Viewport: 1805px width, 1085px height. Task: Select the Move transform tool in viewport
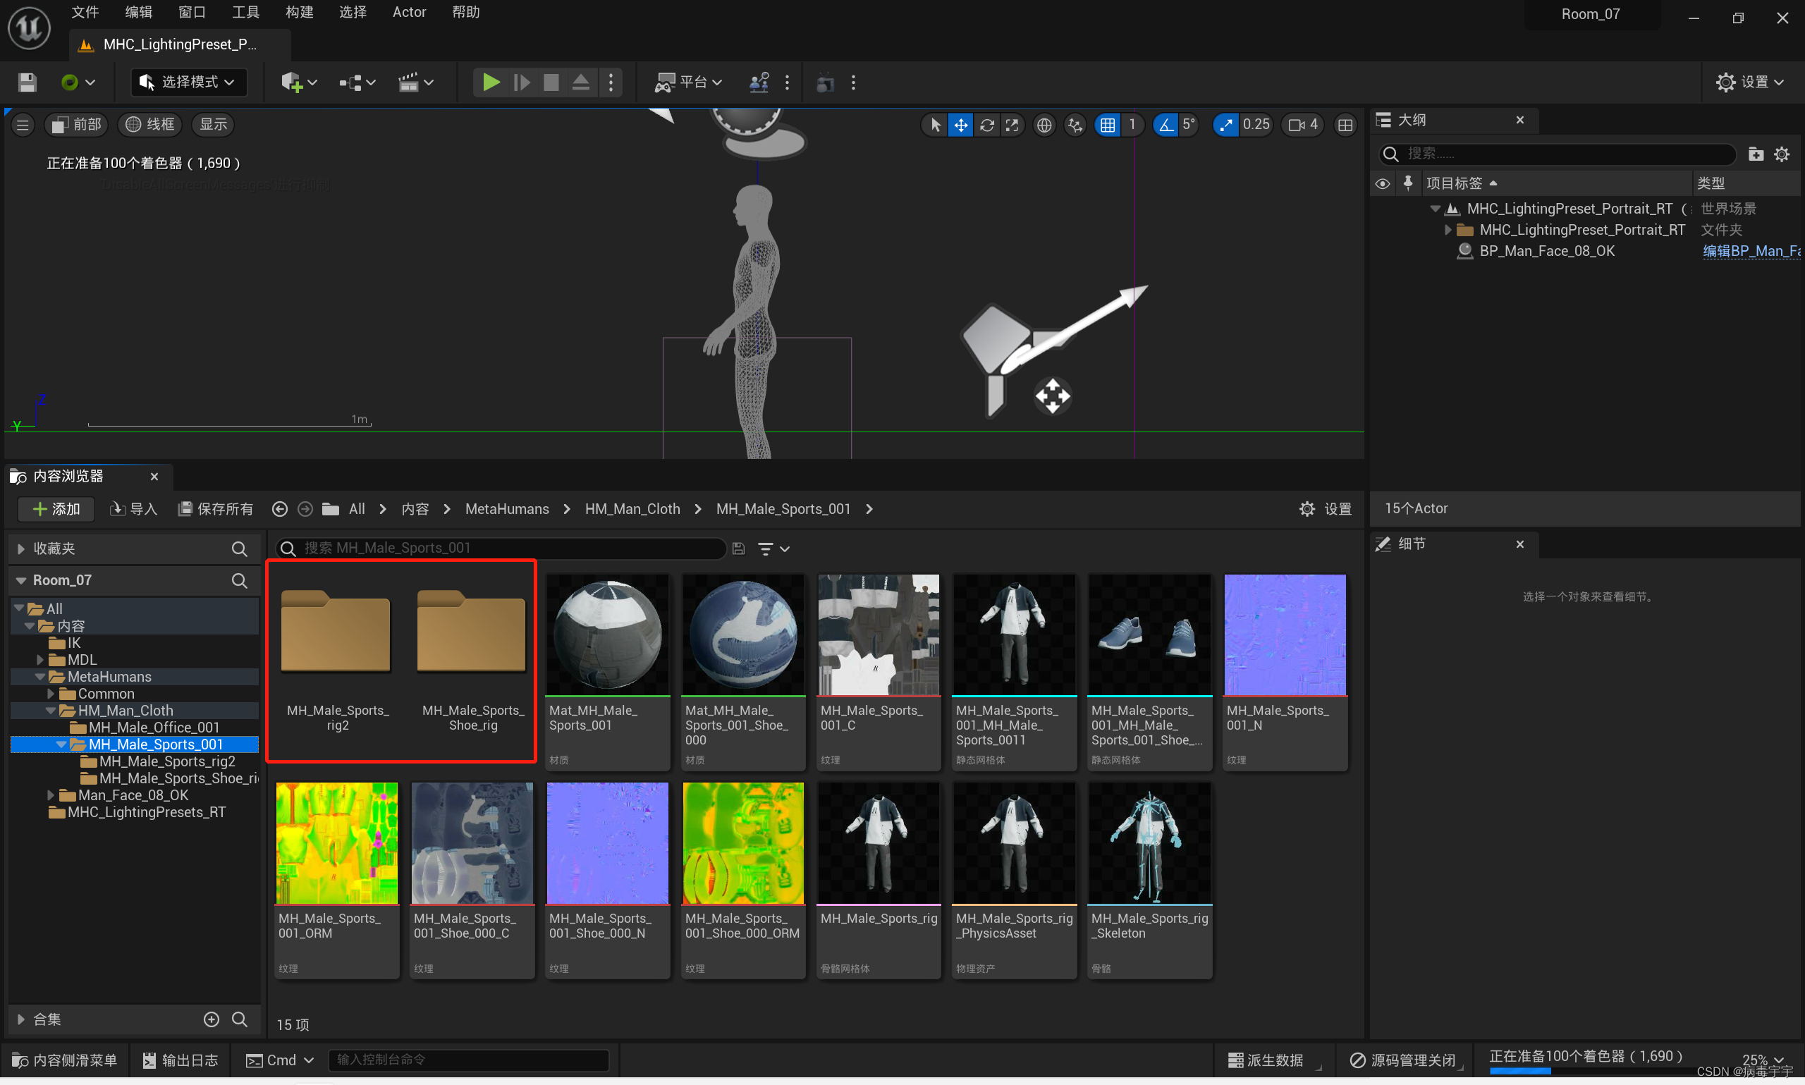960,124
